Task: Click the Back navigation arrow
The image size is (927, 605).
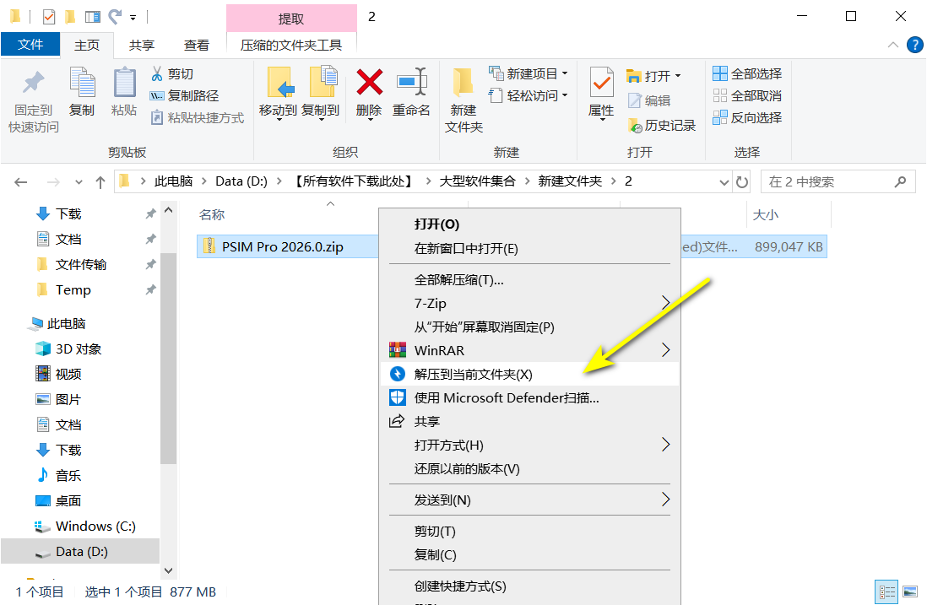Action: pos(21,182)
